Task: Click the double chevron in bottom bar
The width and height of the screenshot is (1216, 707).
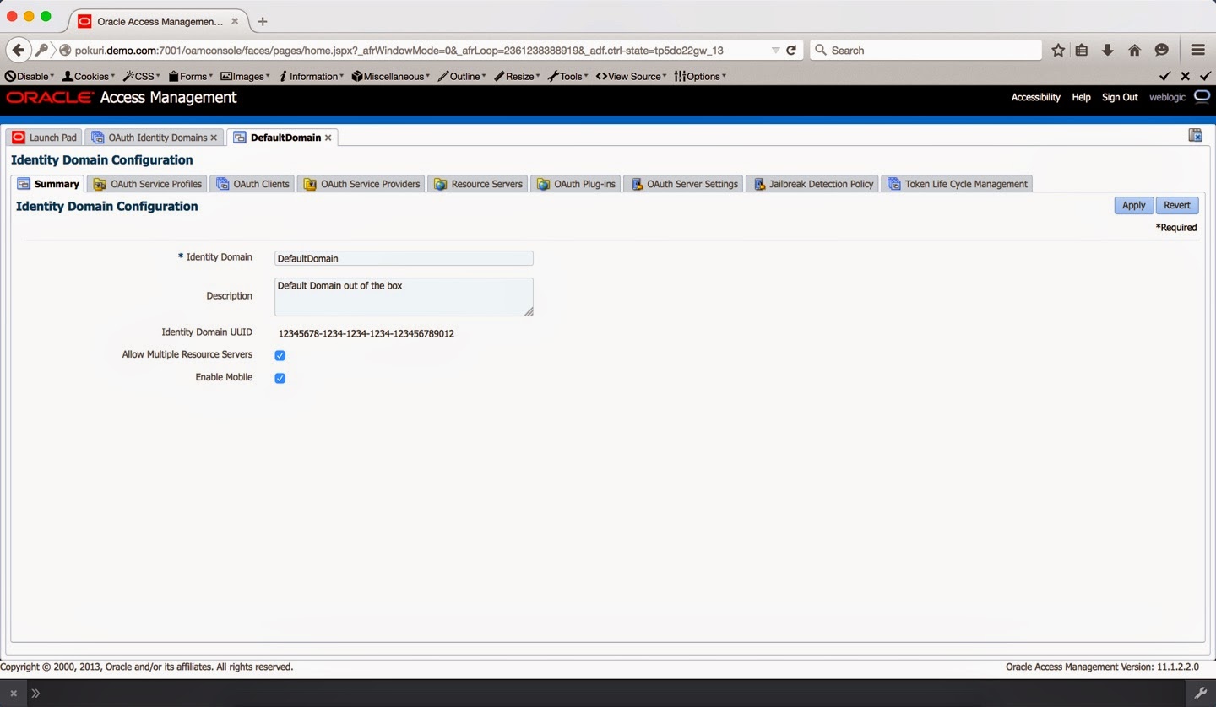Action: 35,694
